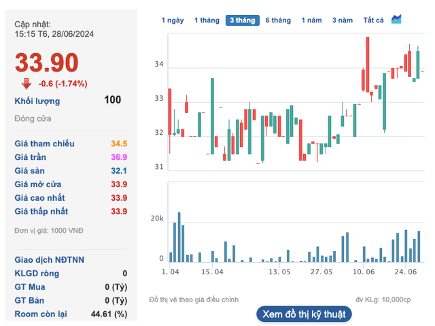Image resolution: width=435 pixels, height=326 pixels.
Task: Select the highlighted 3 tháng tab
Action: pos(243,20)
